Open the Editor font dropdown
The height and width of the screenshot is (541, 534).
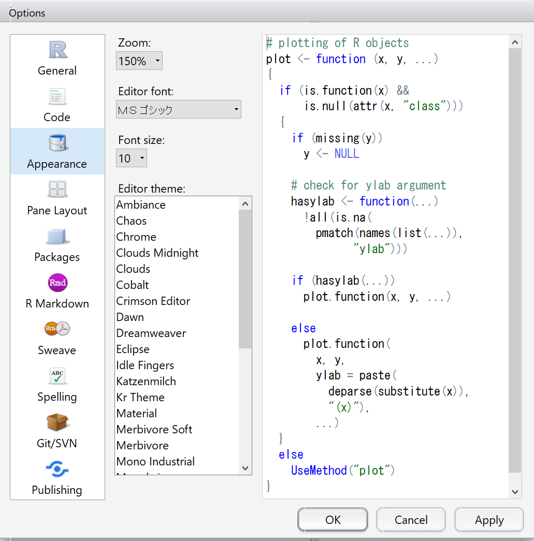(179, 109)
